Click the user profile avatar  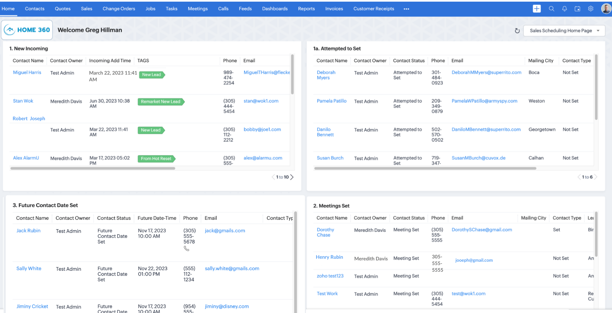(x=606, y=9)
